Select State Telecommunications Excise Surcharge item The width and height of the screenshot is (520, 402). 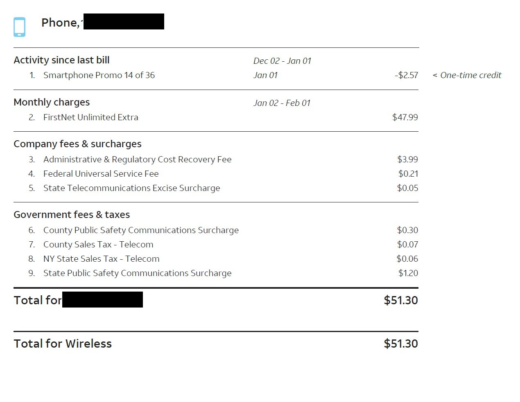(x=131, y=188)
